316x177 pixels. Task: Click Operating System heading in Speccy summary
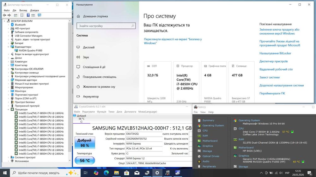(249, 120)
